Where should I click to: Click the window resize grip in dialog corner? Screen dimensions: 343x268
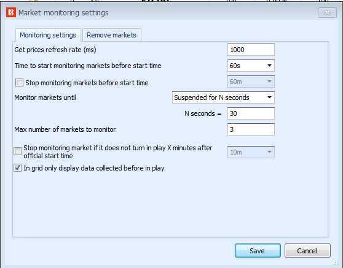pyautogui.click(x=335, y=262)
